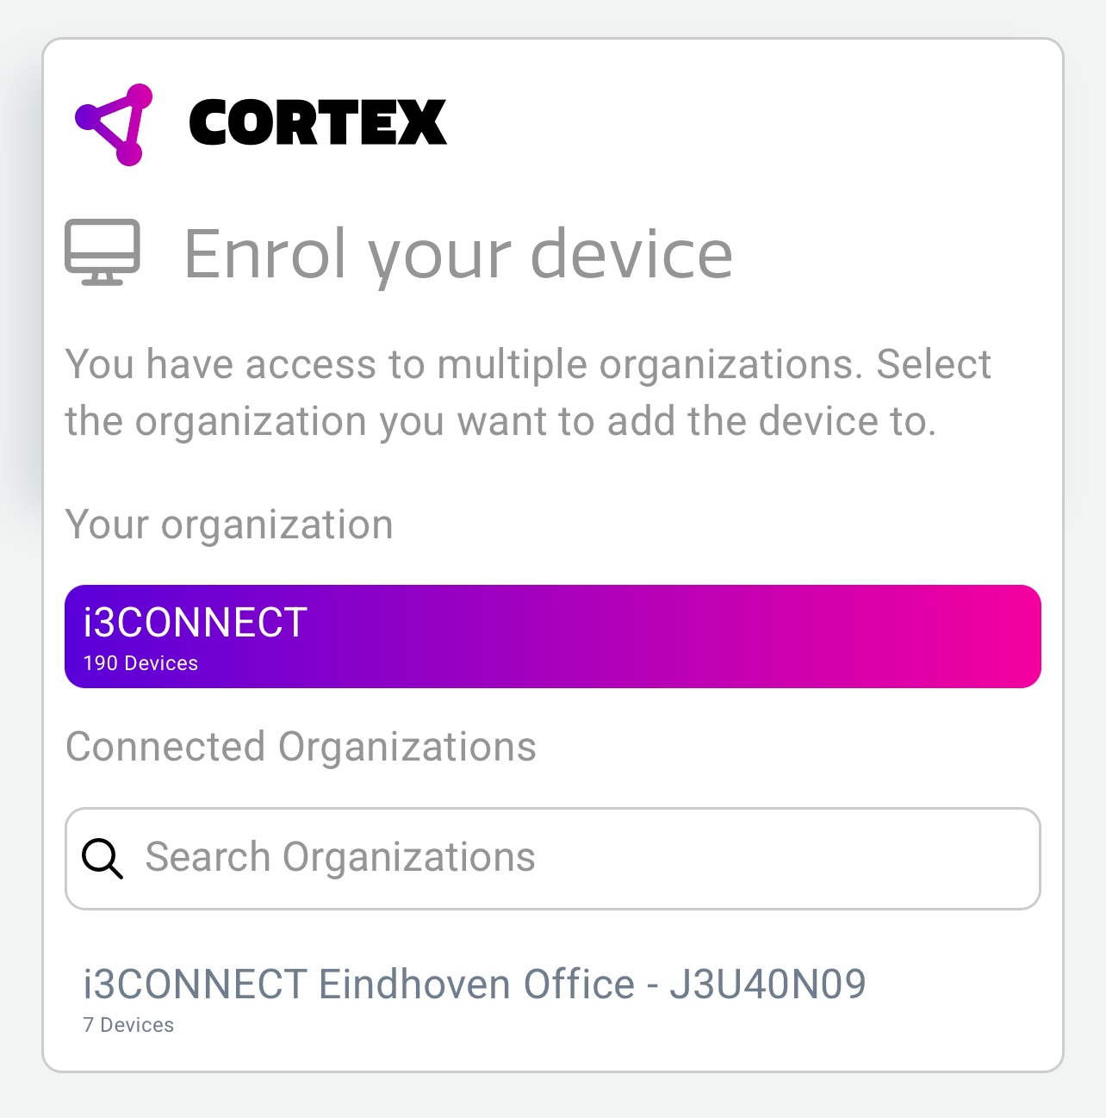Click the "Connected Organizations" section label
This screenshot has width=1106, height=1118.
(301, 747)
